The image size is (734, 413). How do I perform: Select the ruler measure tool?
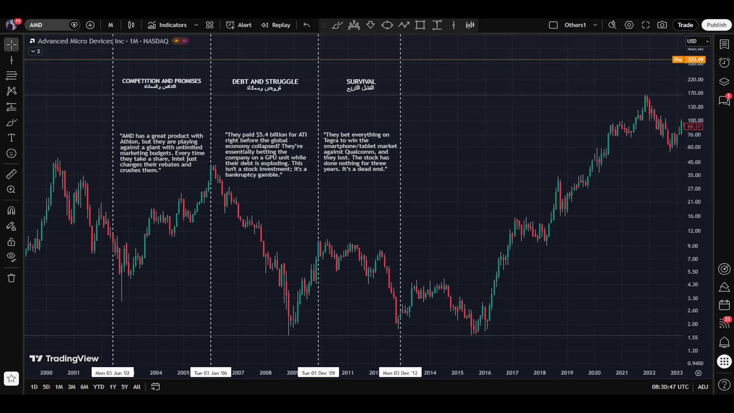click(11, 174)
